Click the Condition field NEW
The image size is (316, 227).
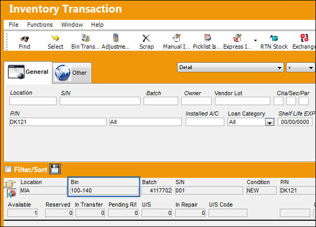261,190
